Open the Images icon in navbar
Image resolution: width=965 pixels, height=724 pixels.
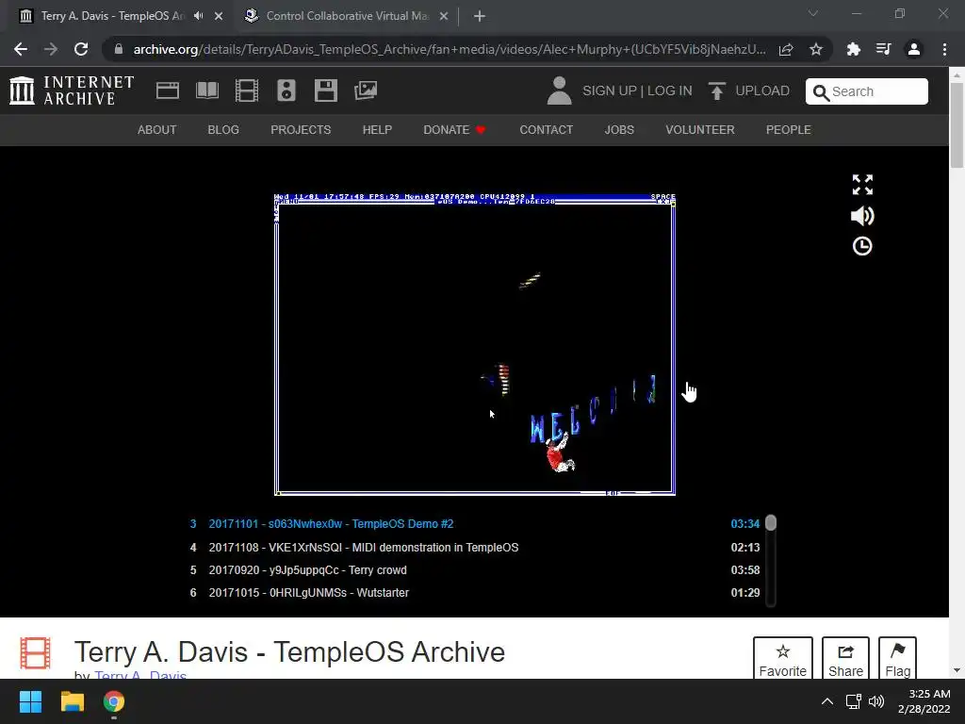click(366, 90)
